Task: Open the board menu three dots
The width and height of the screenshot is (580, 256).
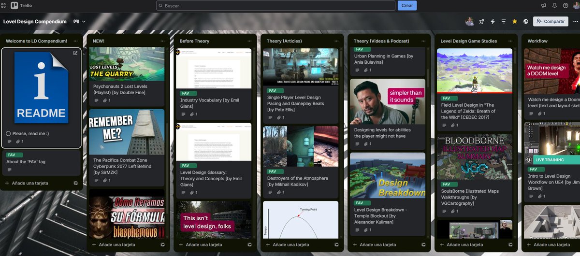Action: click(575, 21)
